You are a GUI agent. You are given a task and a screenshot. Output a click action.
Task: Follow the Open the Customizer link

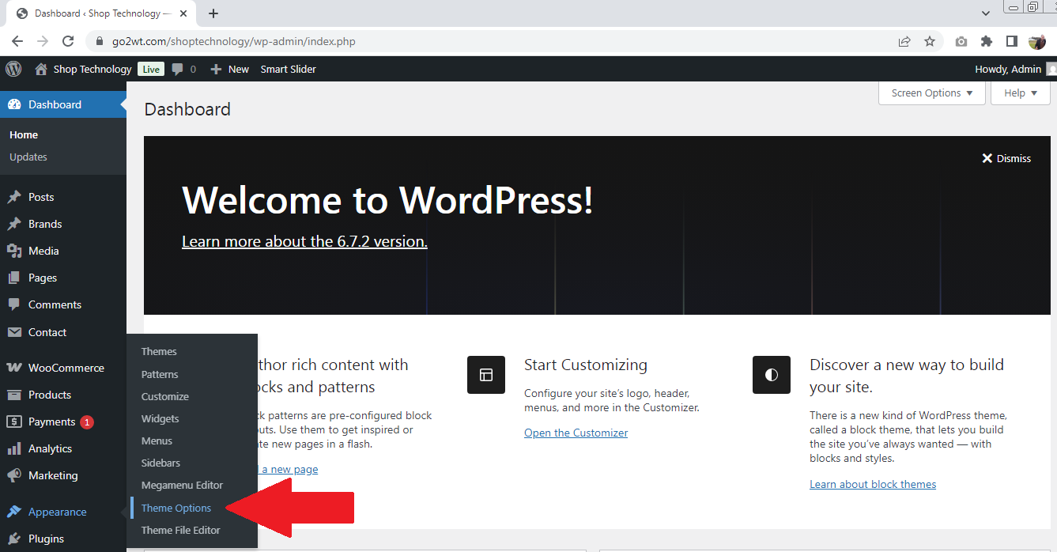576,433
